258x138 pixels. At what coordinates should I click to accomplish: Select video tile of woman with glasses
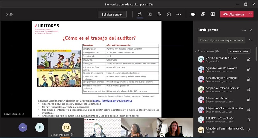tap(175, 128)
